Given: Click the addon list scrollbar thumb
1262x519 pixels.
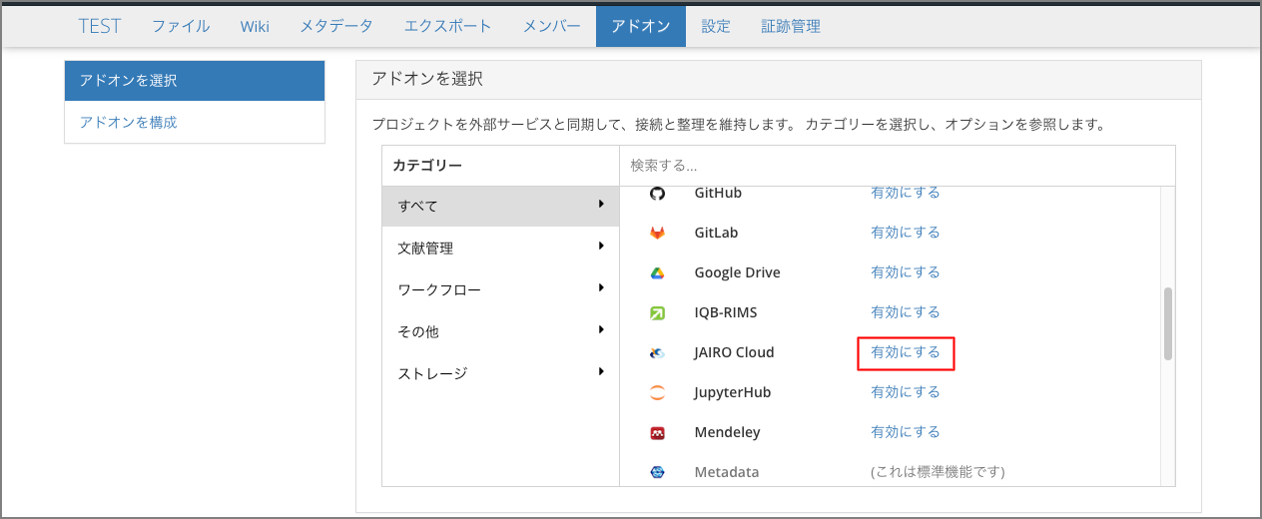Looking at the screenshot, I should [1167, 324].
